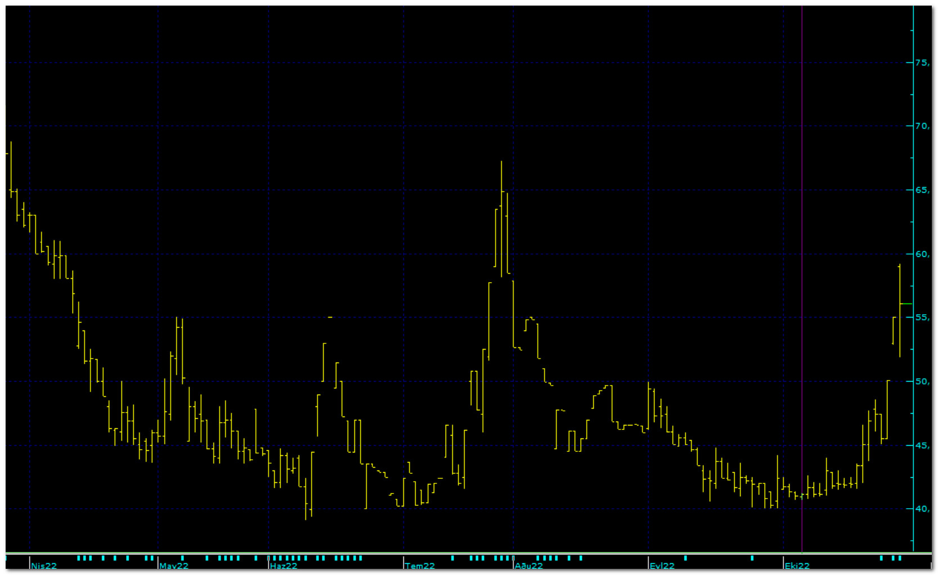Click the 75 price axis label
The height and width of the screenshot is (575, 938).
(x=922, y=62)
